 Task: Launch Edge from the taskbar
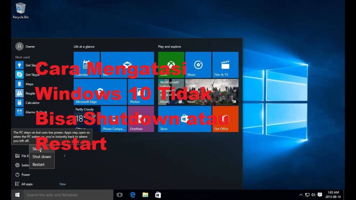pos(132,195)
